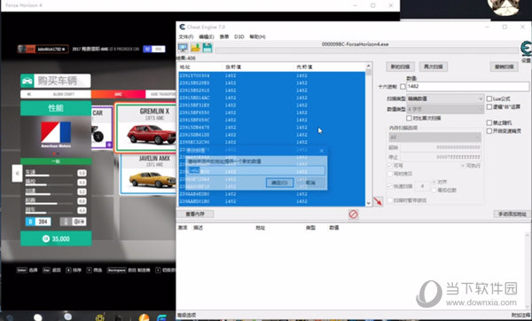The height and width of the screenshot is (321, 532).
Task: Click the 性能 header in Forza
Action: pos(56,108)
